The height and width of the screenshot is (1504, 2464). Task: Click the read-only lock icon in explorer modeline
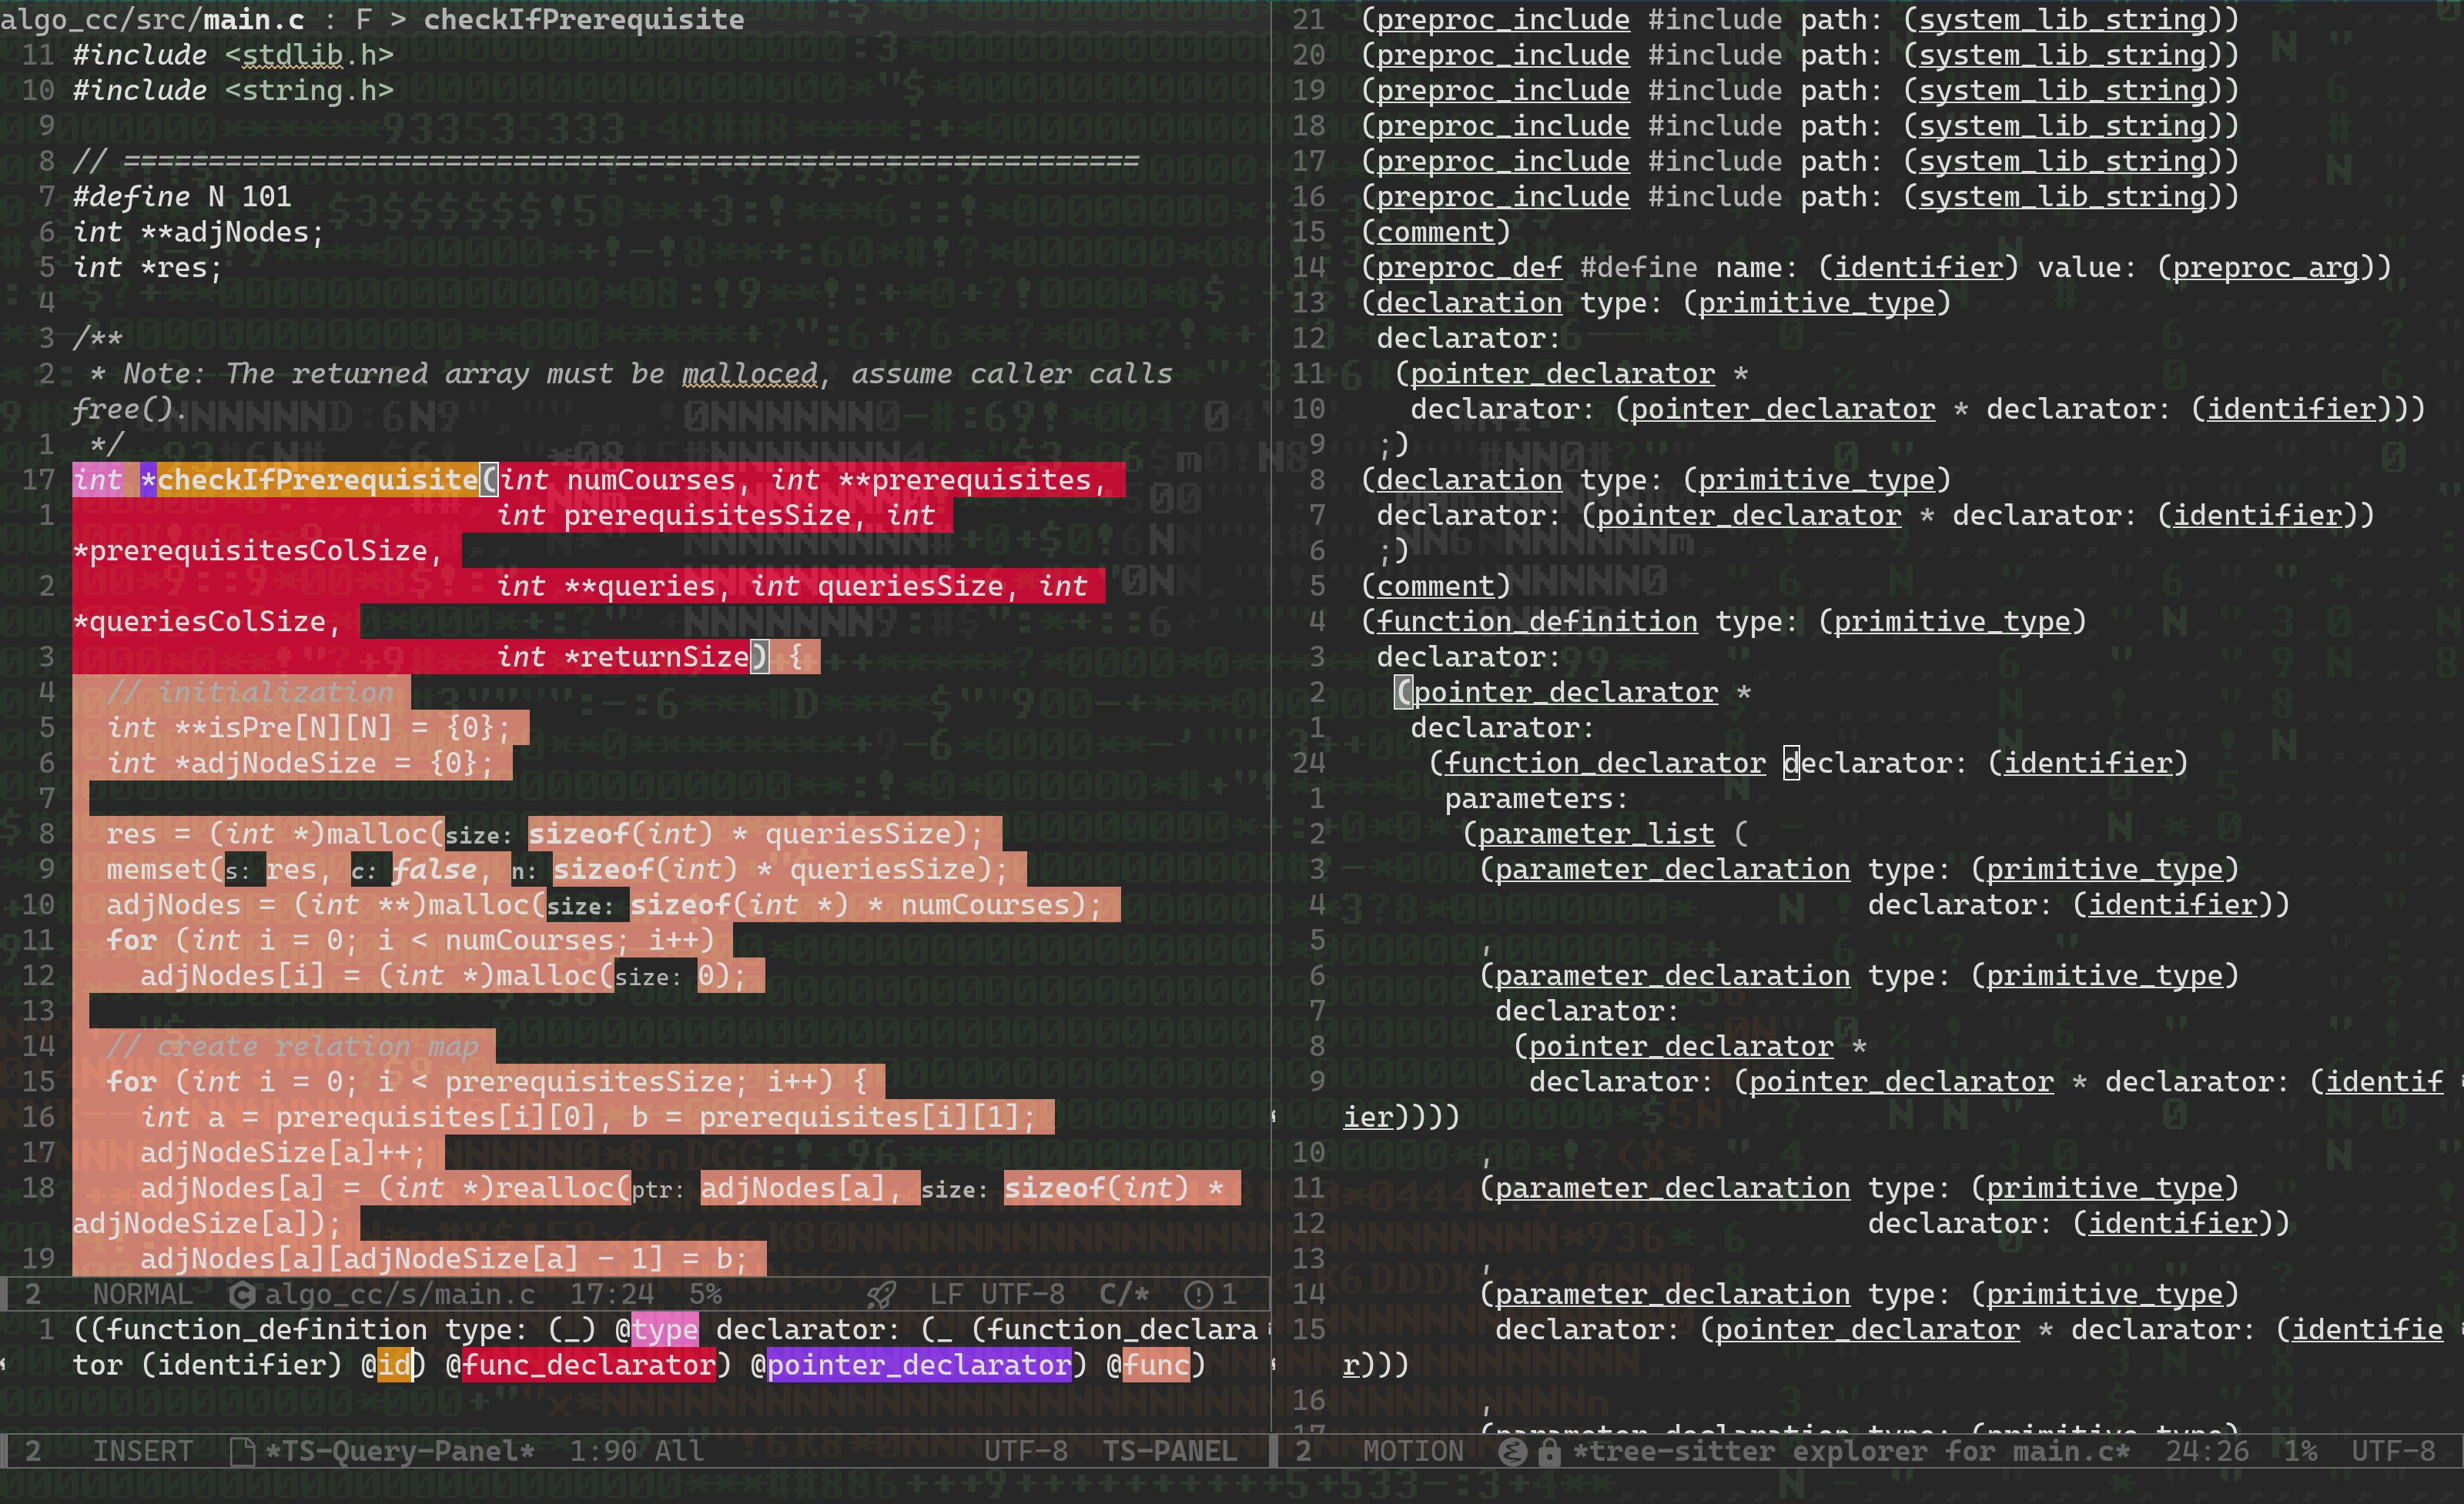point(1549,1451)
